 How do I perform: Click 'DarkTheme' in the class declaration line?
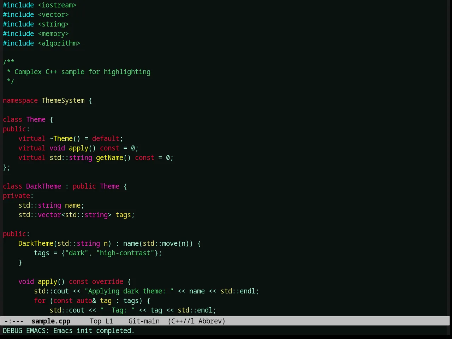click(44, 186)
